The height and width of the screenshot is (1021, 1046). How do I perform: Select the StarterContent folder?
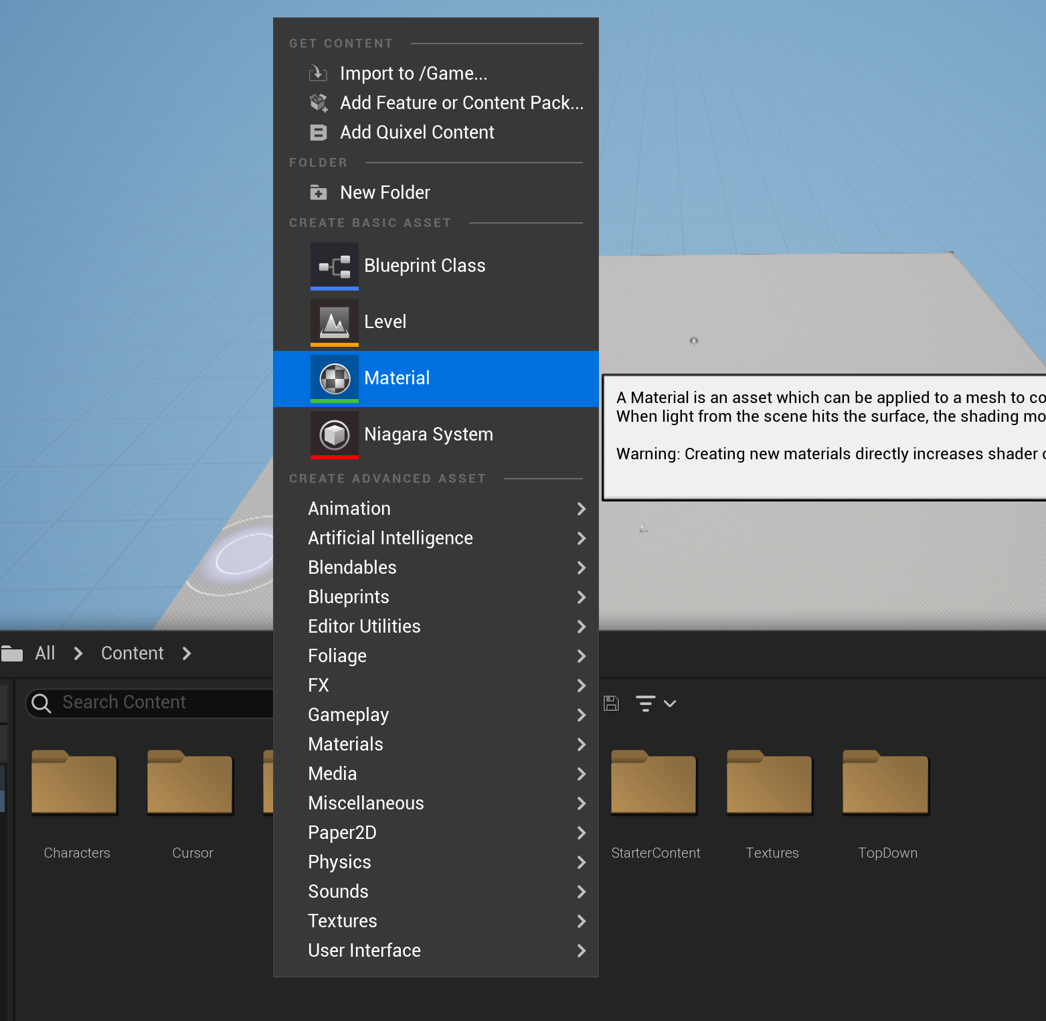655,804
